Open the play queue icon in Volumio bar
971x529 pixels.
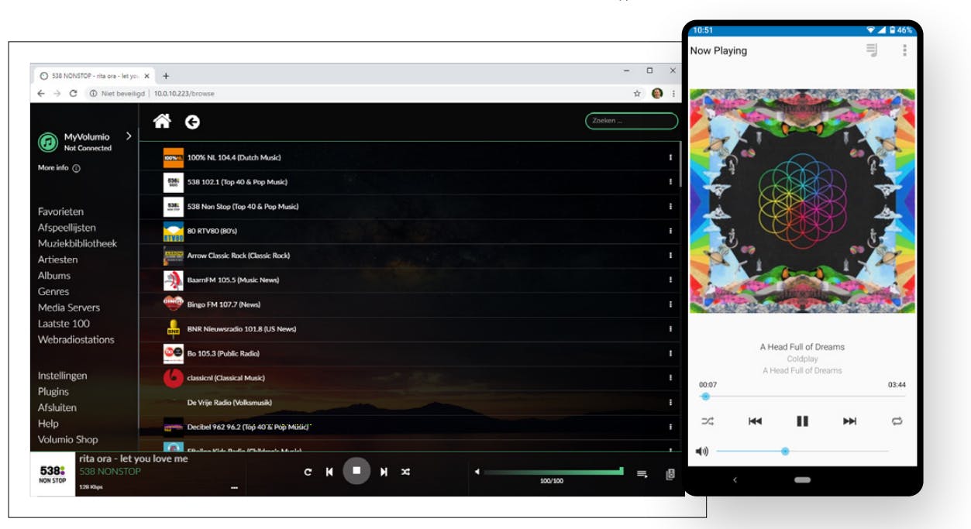pos(642,474)
